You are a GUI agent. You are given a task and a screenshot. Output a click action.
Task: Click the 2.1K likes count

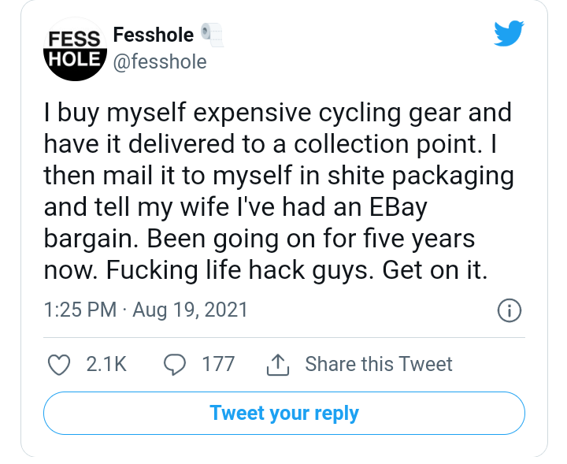point(106,364)
